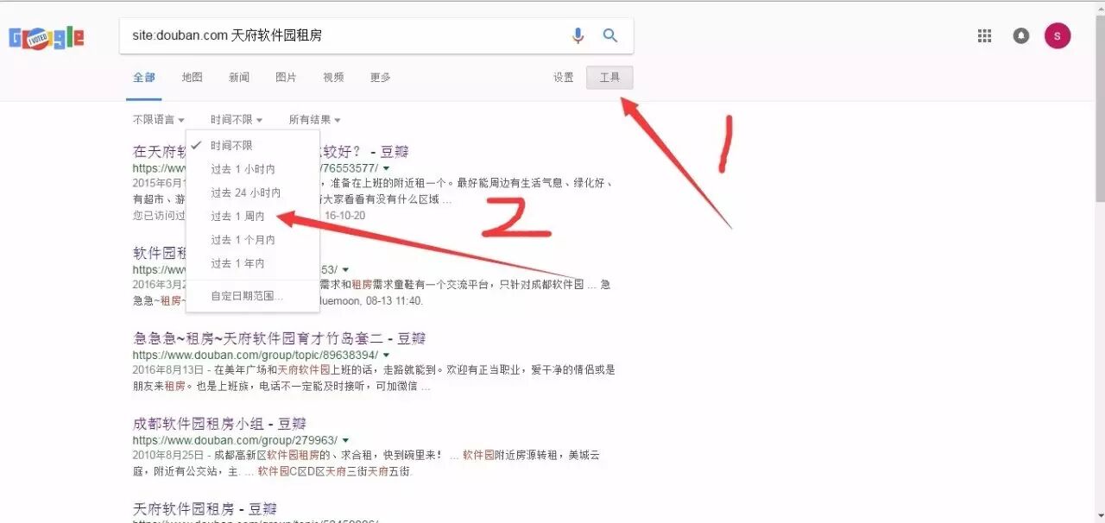Open the 更多 tab menu
Viewport: 1105px width, 523px height.
tap(381, 77)
